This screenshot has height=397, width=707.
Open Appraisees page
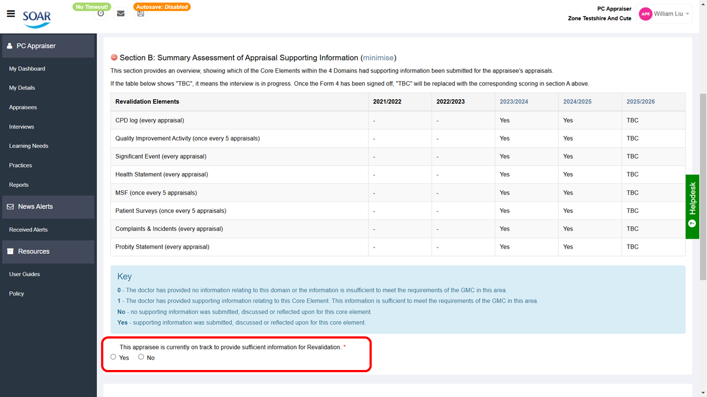[23, 108]
